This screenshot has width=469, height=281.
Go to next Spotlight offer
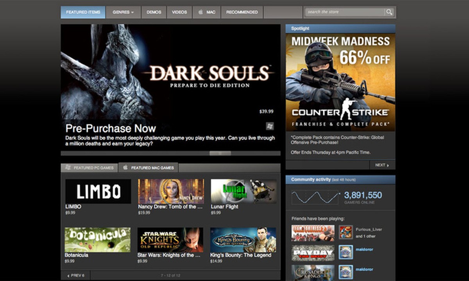pyautogui.click(x=382, y=165)
